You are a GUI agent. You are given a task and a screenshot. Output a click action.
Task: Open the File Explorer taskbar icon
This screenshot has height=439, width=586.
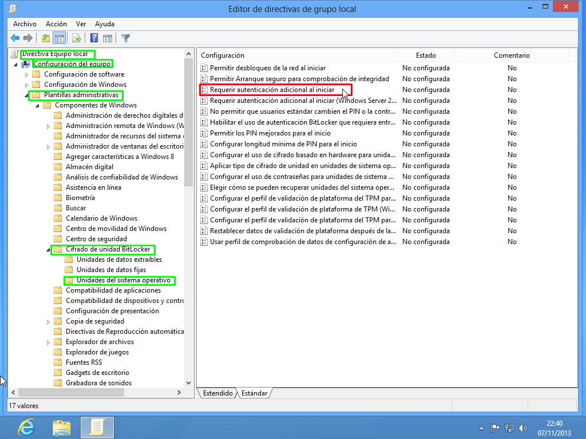coord(61,427)
